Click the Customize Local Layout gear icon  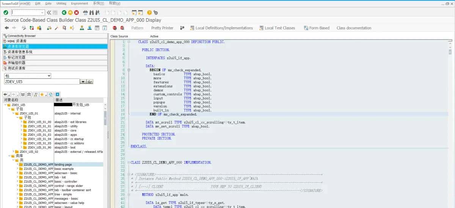click(x=155, y=12)
